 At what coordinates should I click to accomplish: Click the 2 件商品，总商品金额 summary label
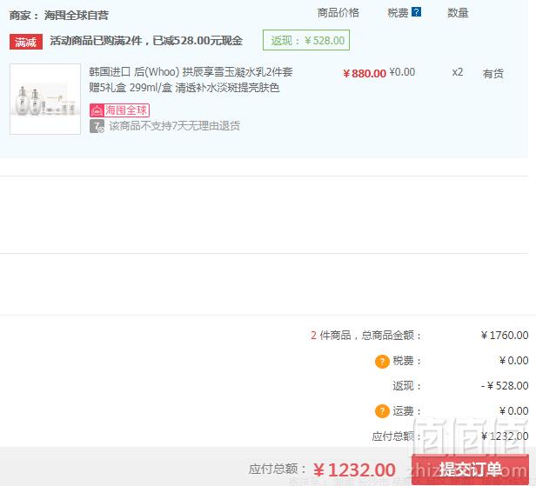point(365,336)
